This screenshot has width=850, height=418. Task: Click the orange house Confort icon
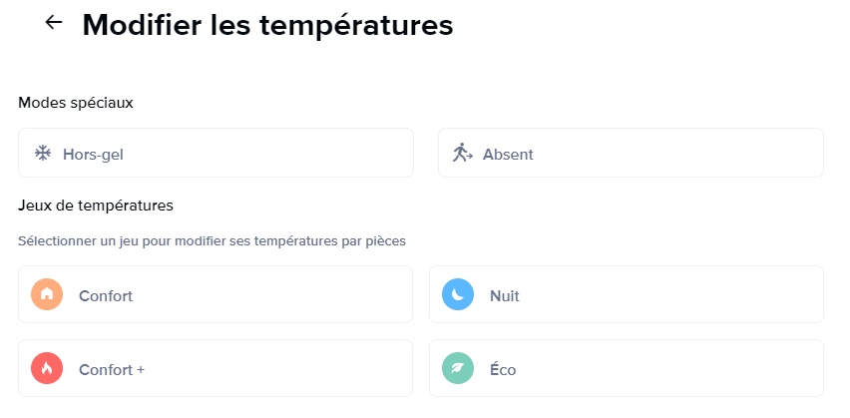click(47, 295)
